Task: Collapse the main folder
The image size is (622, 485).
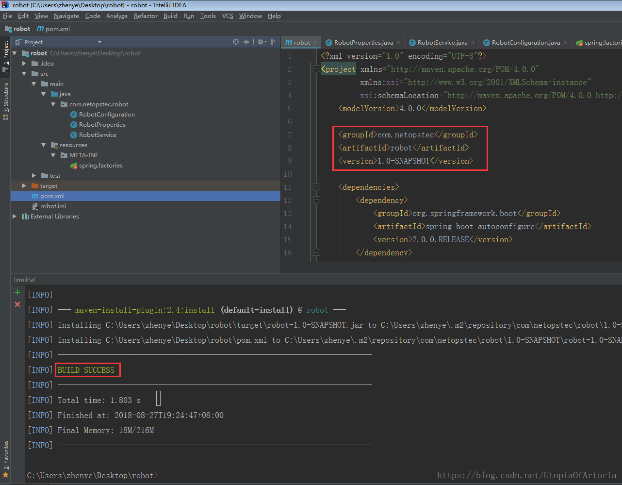Action: coord(34,84)
